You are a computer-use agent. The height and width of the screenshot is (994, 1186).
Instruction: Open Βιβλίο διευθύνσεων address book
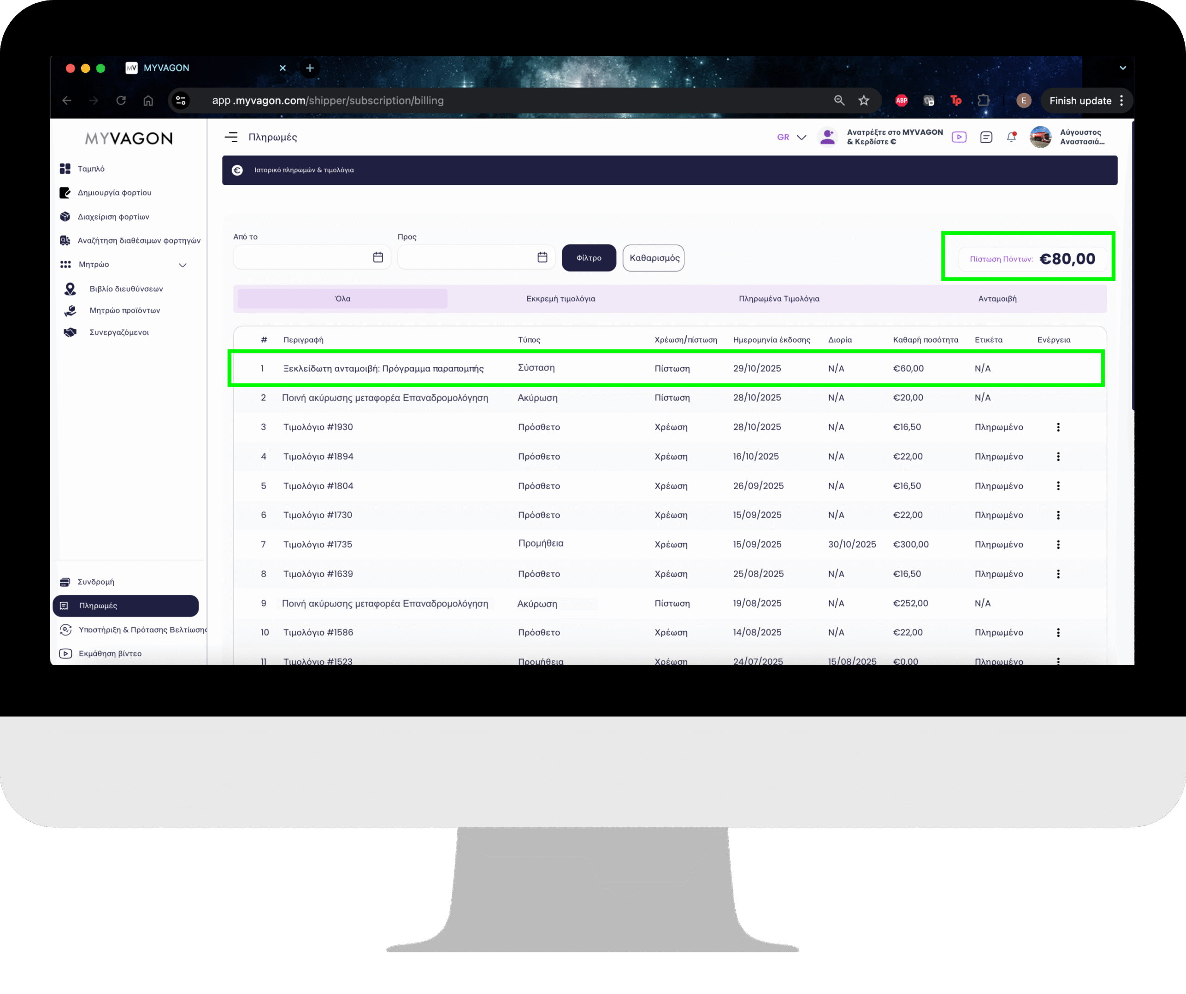(x=126, y=289)
